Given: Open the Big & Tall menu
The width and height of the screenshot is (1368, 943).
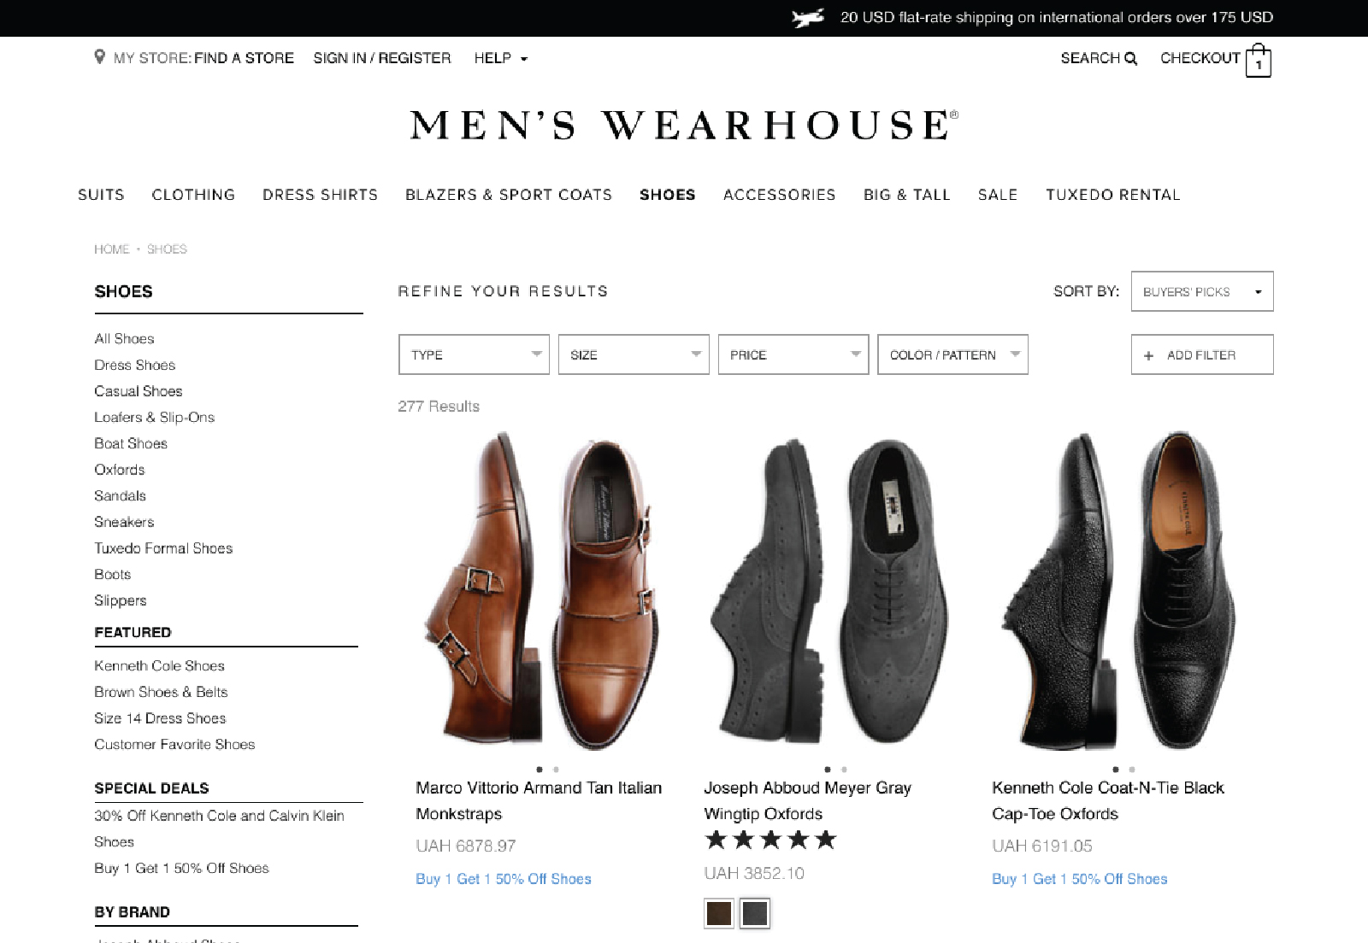Looking at the screenshot, I should tap(907, 195).
